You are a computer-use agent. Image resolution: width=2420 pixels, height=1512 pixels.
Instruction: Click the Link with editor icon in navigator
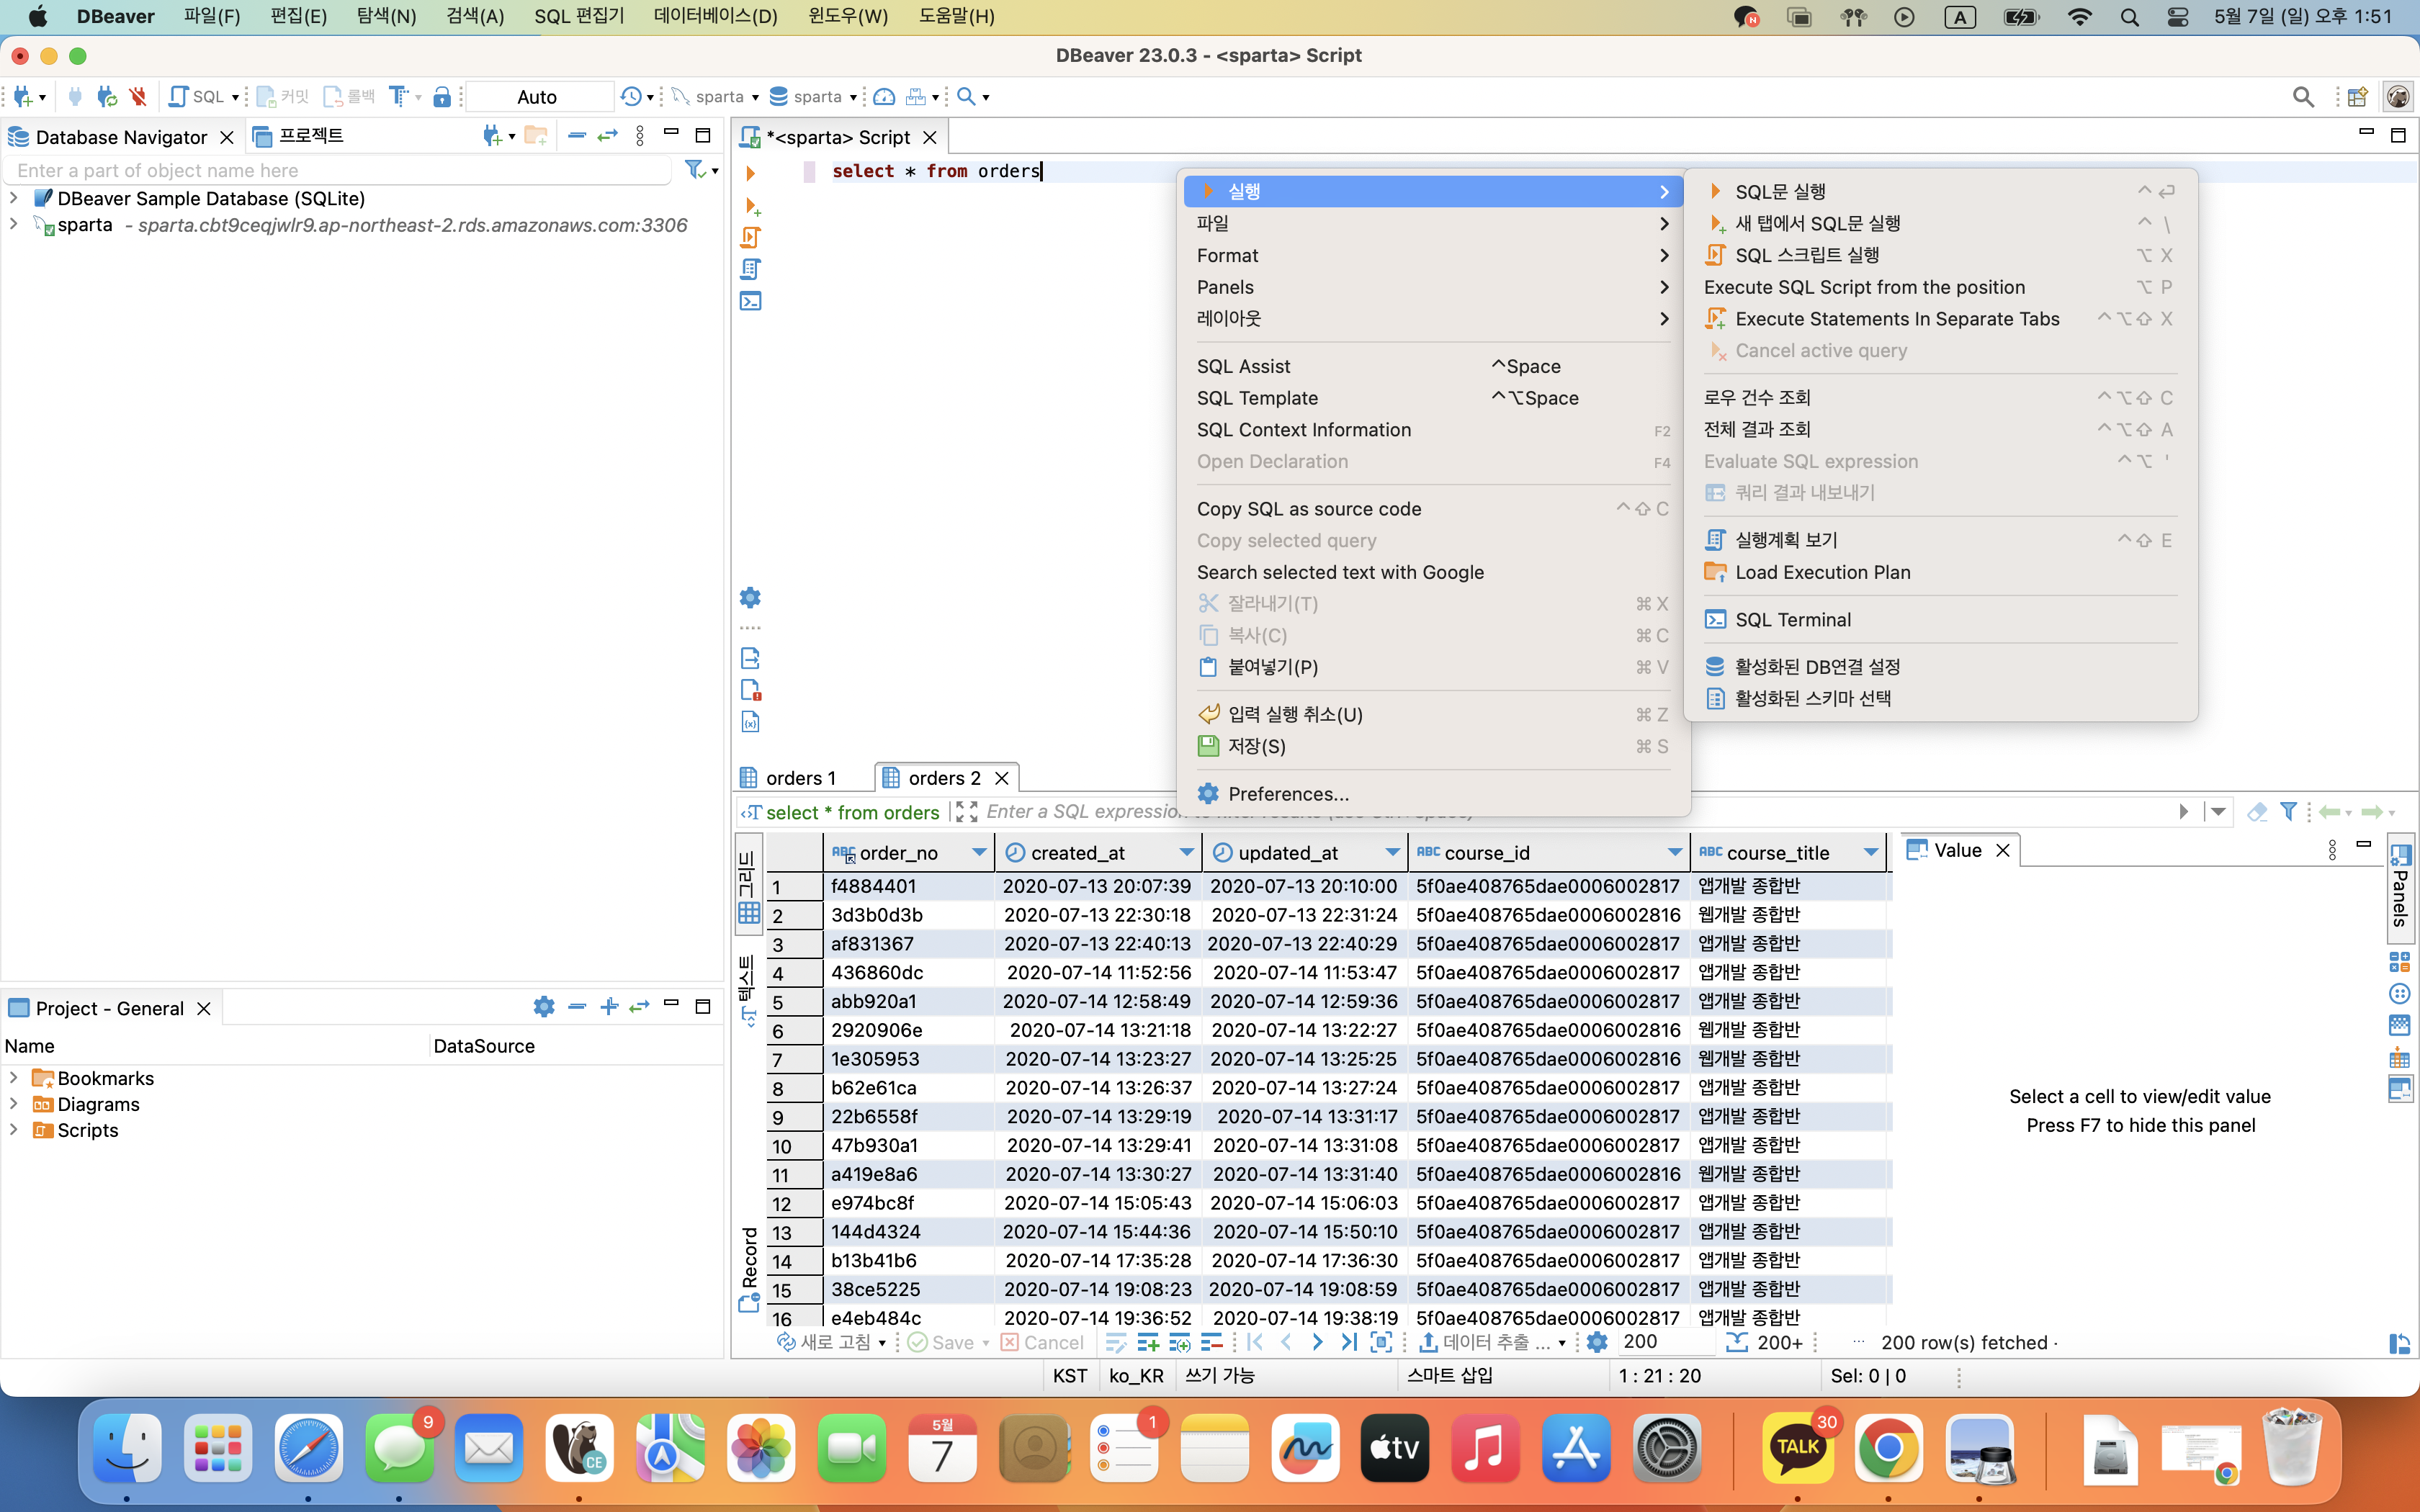607,136
